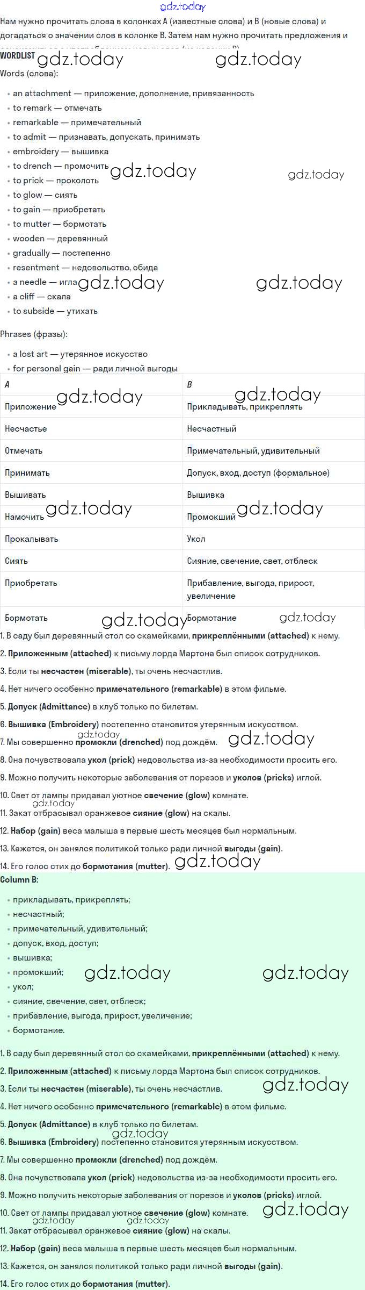This screenshot has height=1290, width=365.
Task: Select 'Words (слова):' subheading
Action: [x=29, y=74]
